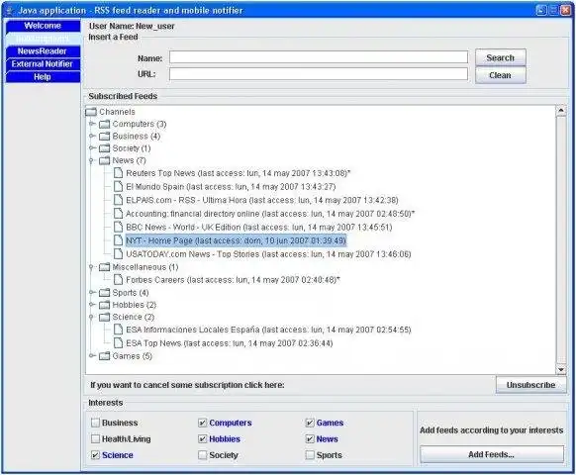Viewport: 576px width, 475px height.
Task: Click the Java application icon in title bar
Action: [10, 11]
